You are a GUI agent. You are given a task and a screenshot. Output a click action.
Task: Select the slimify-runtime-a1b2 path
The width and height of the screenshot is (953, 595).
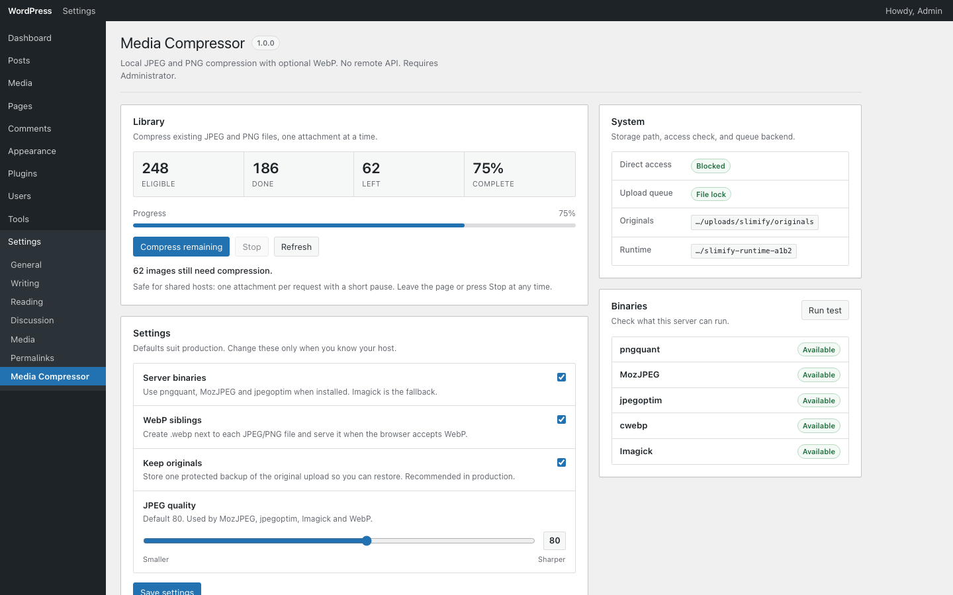tap(743, 251)
